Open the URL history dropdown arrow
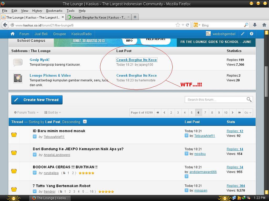Screen dimensions: 269x201 (x=183, y=25)
